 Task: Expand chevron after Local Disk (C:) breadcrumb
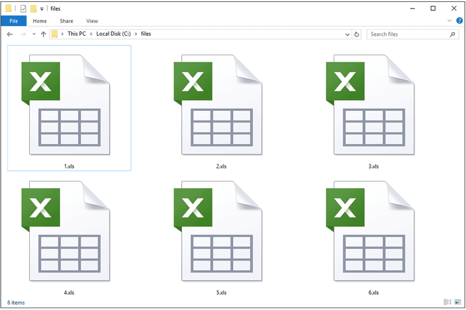pos(136,34)
